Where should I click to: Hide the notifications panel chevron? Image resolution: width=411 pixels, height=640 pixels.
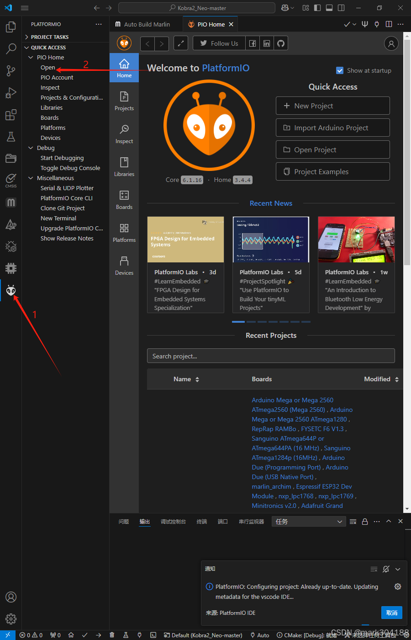(x=398, y=569)
